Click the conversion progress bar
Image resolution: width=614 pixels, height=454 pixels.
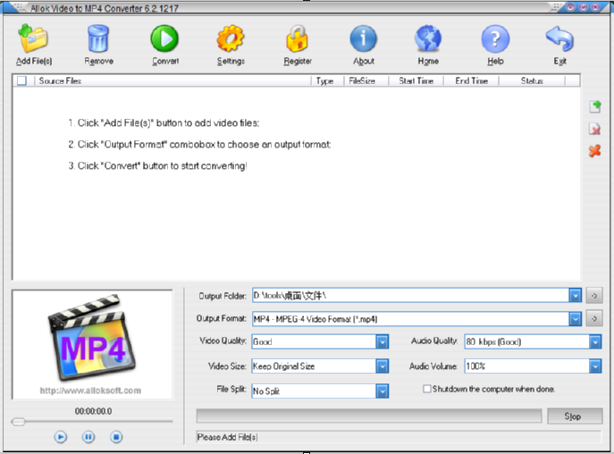click(369, 416)
